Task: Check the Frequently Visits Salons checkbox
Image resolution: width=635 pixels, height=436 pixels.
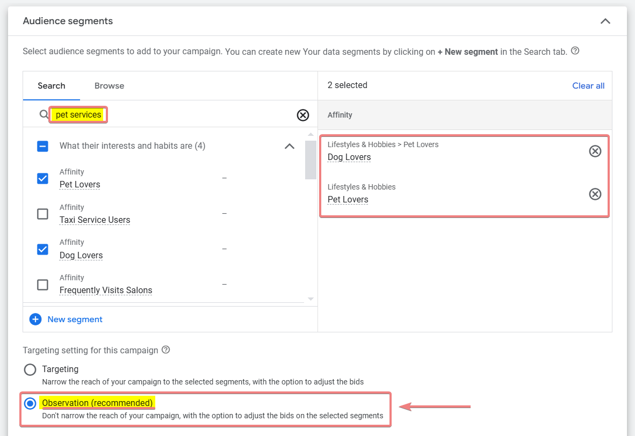Action: [42, 285]
